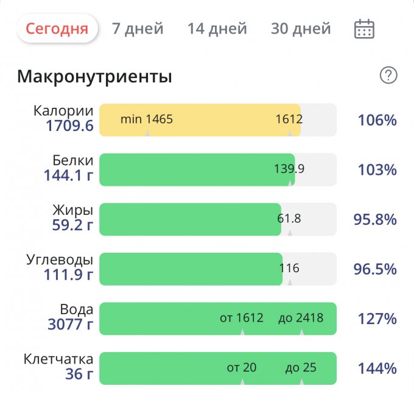
Task: Show the 30 дней period
Action: click(301, 29)
